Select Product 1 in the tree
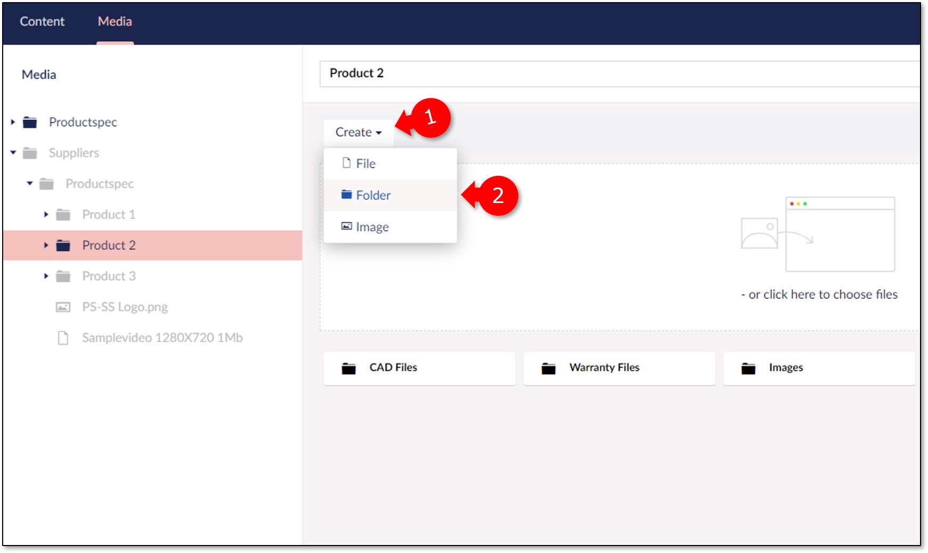 [x=109, y=214]
